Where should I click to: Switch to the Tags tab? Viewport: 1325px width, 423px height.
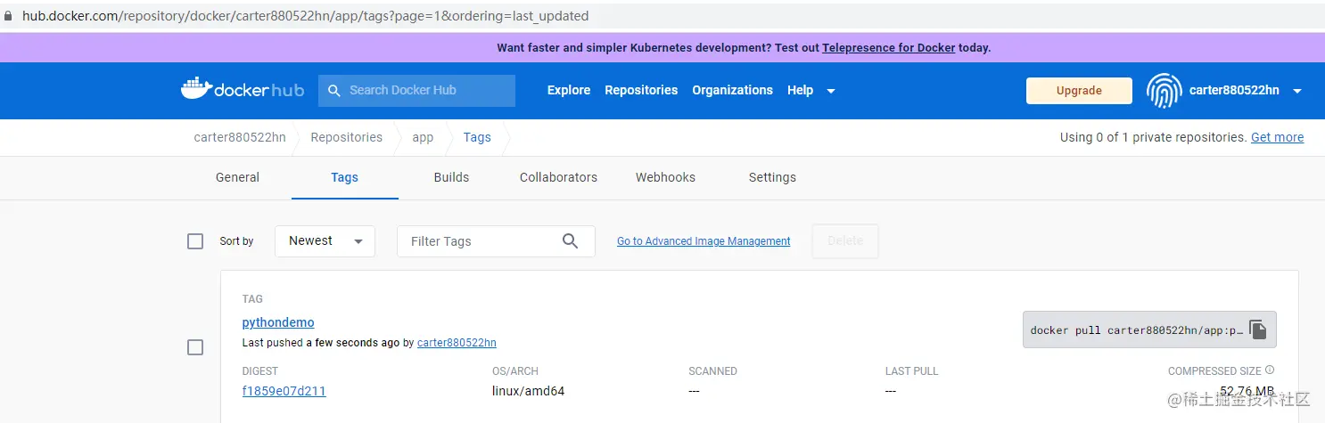point(344,177)
